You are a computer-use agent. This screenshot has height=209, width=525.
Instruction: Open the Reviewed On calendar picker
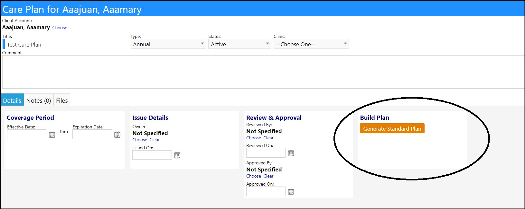[291, 153]
